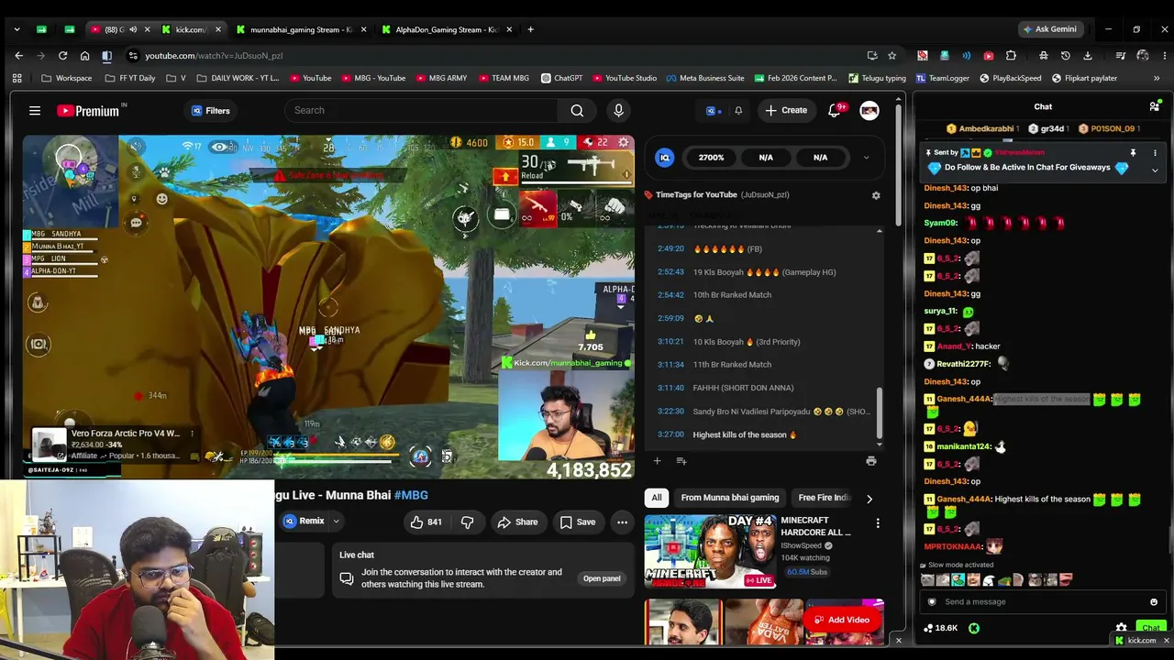Open emoji picker in Kick message box
The image size is (1174, 660).
click(x=1154, y=602)
